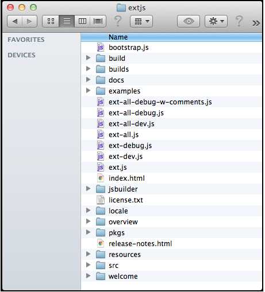Expand the locale folder
This screenshot has width=265, height=292.
tap(88, 211)
